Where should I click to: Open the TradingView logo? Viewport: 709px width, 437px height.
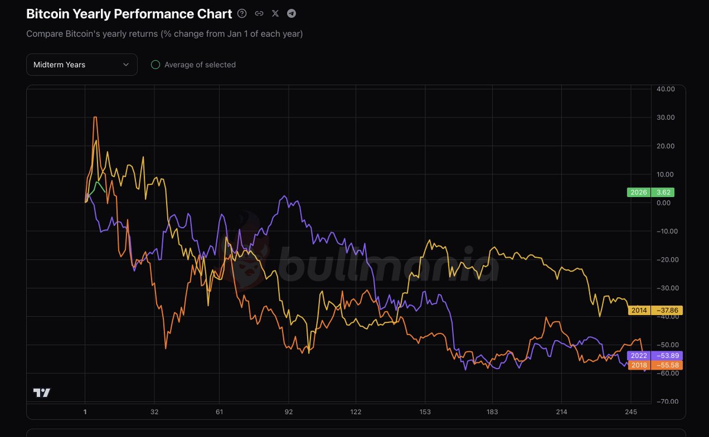[x=41, y=393]
